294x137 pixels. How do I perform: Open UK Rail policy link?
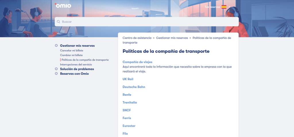click(128, 79)
